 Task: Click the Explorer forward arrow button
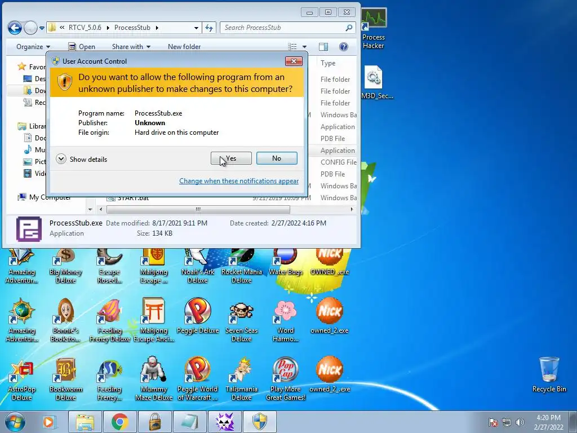click(x=30, y=28)
